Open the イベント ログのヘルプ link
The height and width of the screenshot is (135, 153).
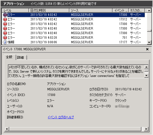pos(61,117)
